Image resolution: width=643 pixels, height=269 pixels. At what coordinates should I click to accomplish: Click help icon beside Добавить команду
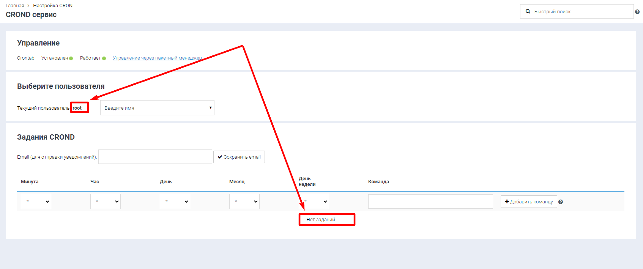(x=561, y=202)
